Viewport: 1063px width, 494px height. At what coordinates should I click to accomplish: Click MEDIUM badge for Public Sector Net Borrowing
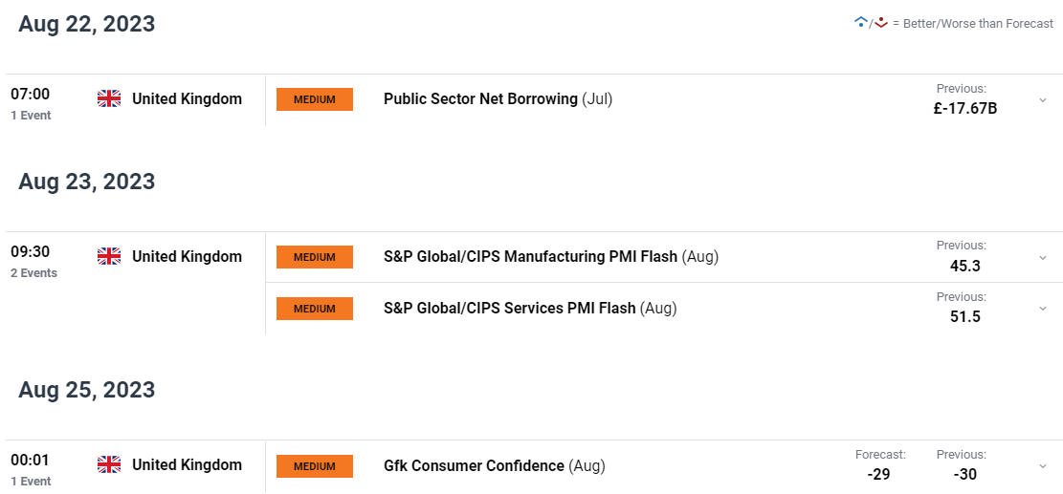pyautogui.click(x=315, y=99)
